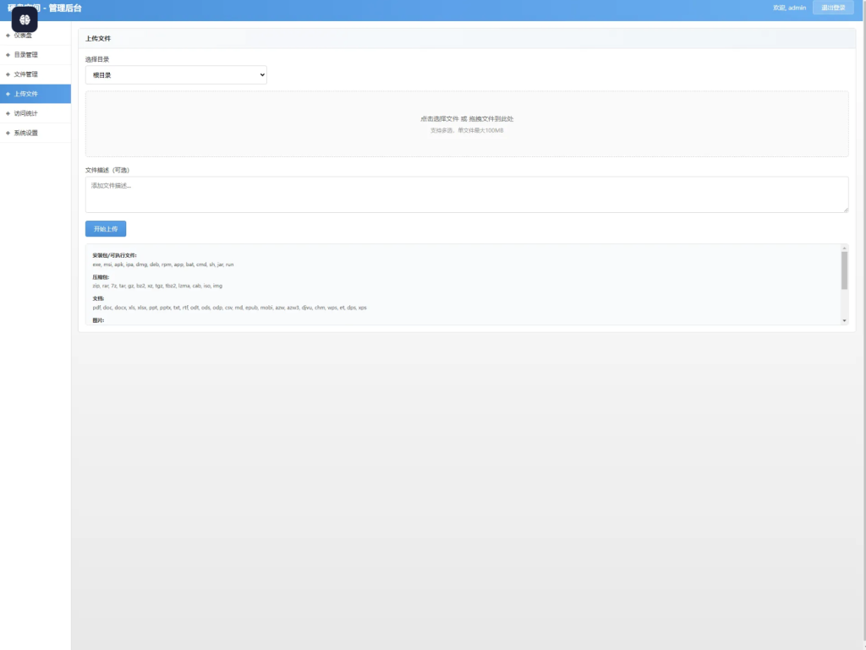Click the diamond icon beside 文件管理
This screenshot has height=650, width=866.
click(x=8, y=74)
